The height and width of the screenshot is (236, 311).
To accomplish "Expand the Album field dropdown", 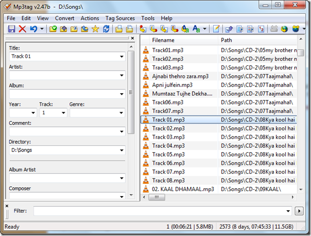I will pyautogui.click(x=122, y=94).
